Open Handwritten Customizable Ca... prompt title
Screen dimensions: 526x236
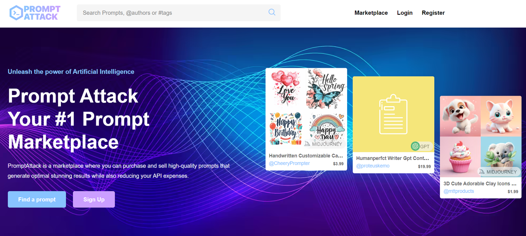pyautogui.click(x=306, y=156)
